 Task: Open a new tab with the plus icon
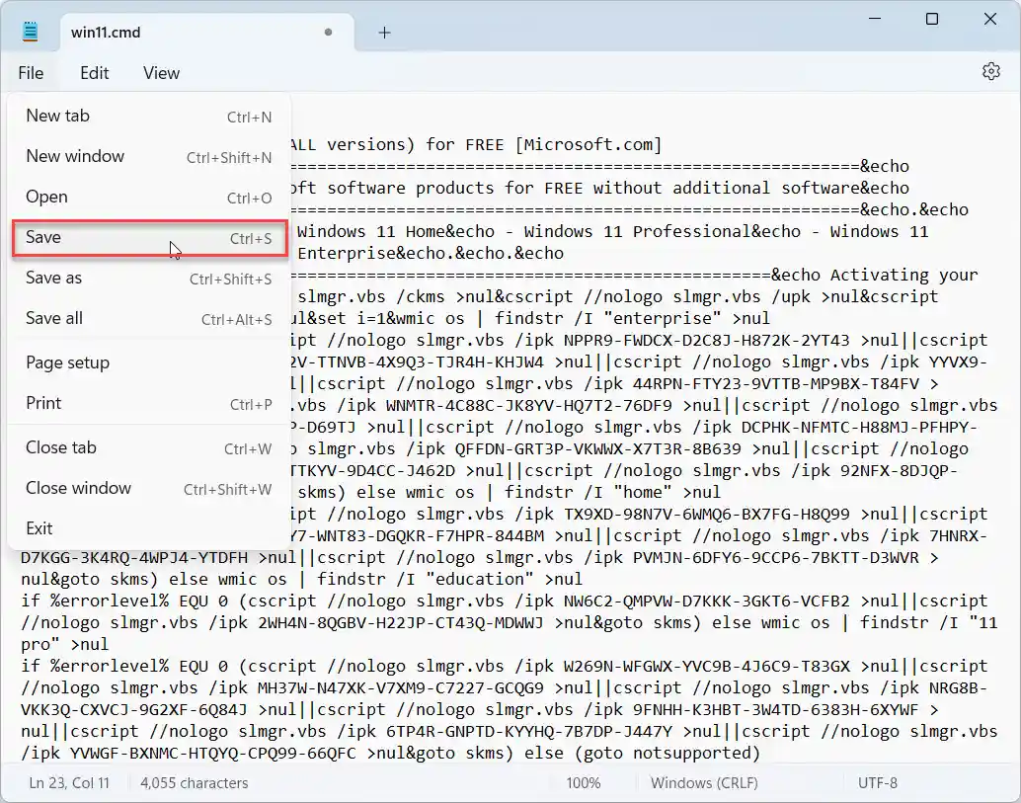click(x=384, y=32)
